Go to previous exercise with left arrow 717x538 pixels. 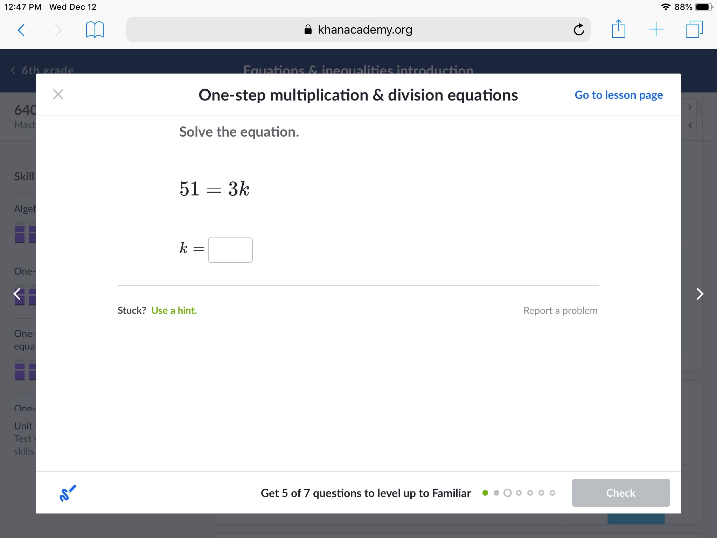pyautogui.click(x=17, y=294)
